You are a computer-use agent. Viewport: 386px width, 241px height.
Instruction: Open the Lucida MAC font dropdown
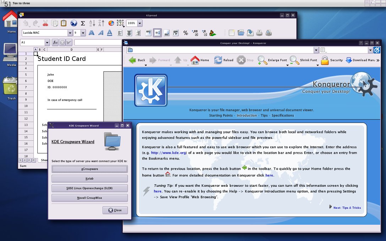tap(70, 33)
